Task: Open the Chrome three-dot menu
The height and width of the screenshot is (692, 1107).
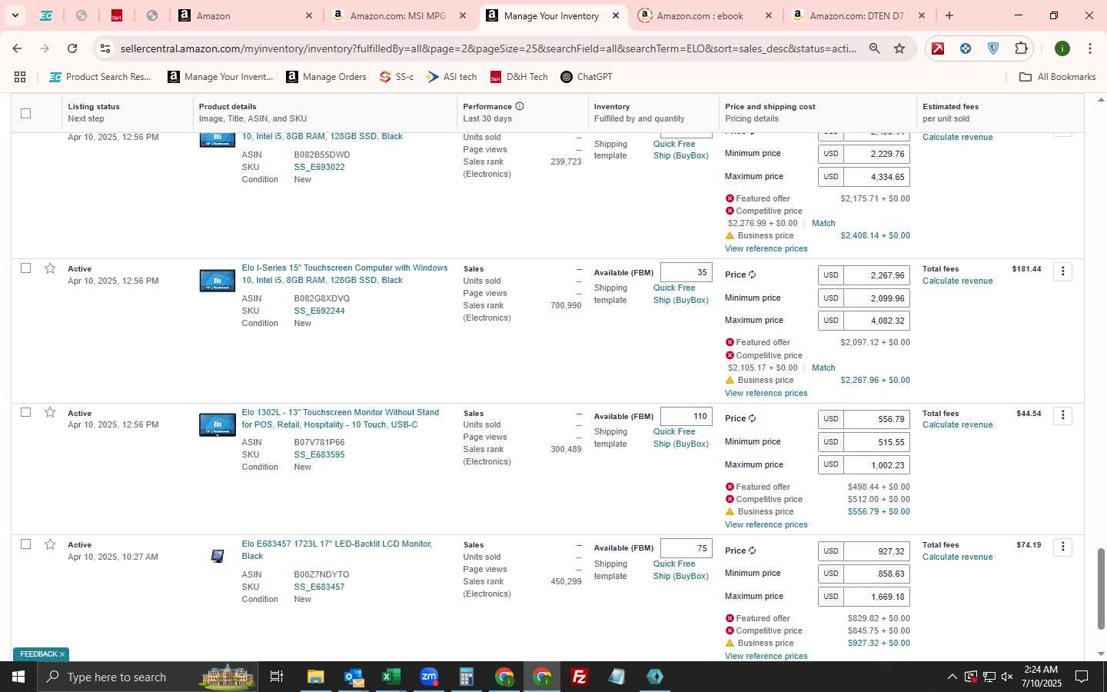Action: (1090, 48)
